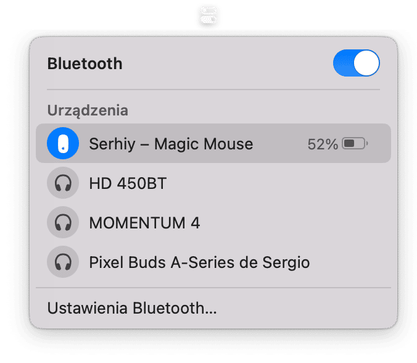
Task: Click the white knob of Bluetooth toggle
Action: coord(366,63)
